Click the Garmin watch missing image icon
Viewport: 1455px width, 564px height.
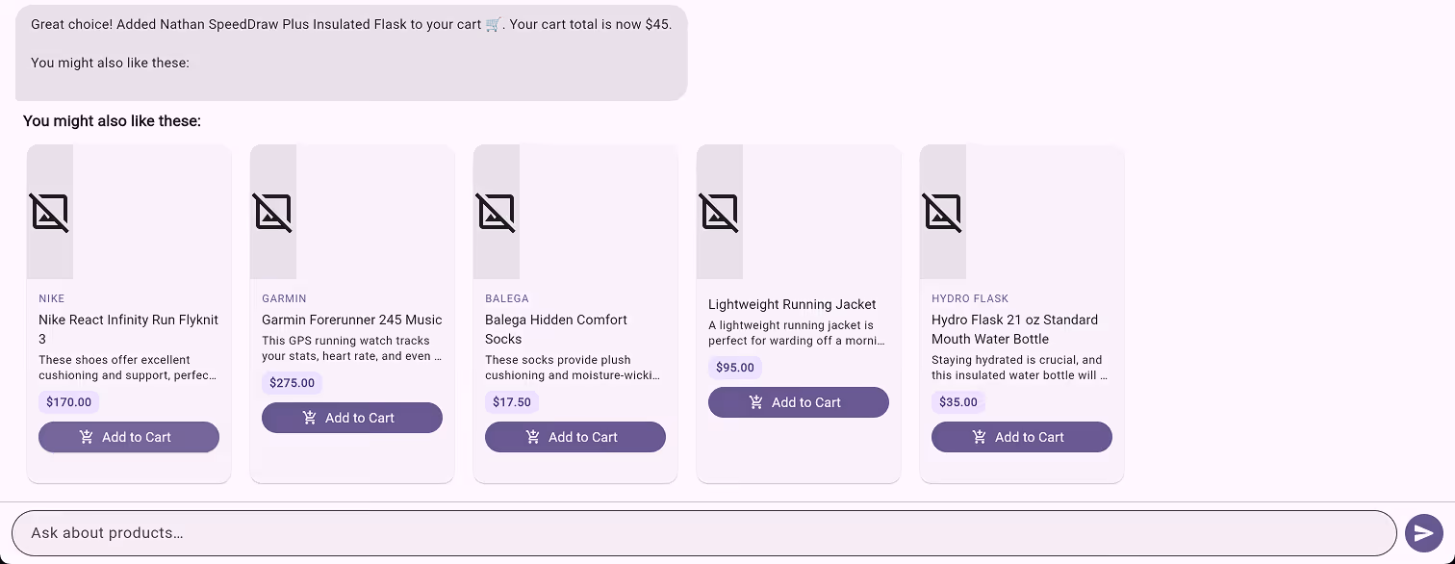click(x=273, y=213)
